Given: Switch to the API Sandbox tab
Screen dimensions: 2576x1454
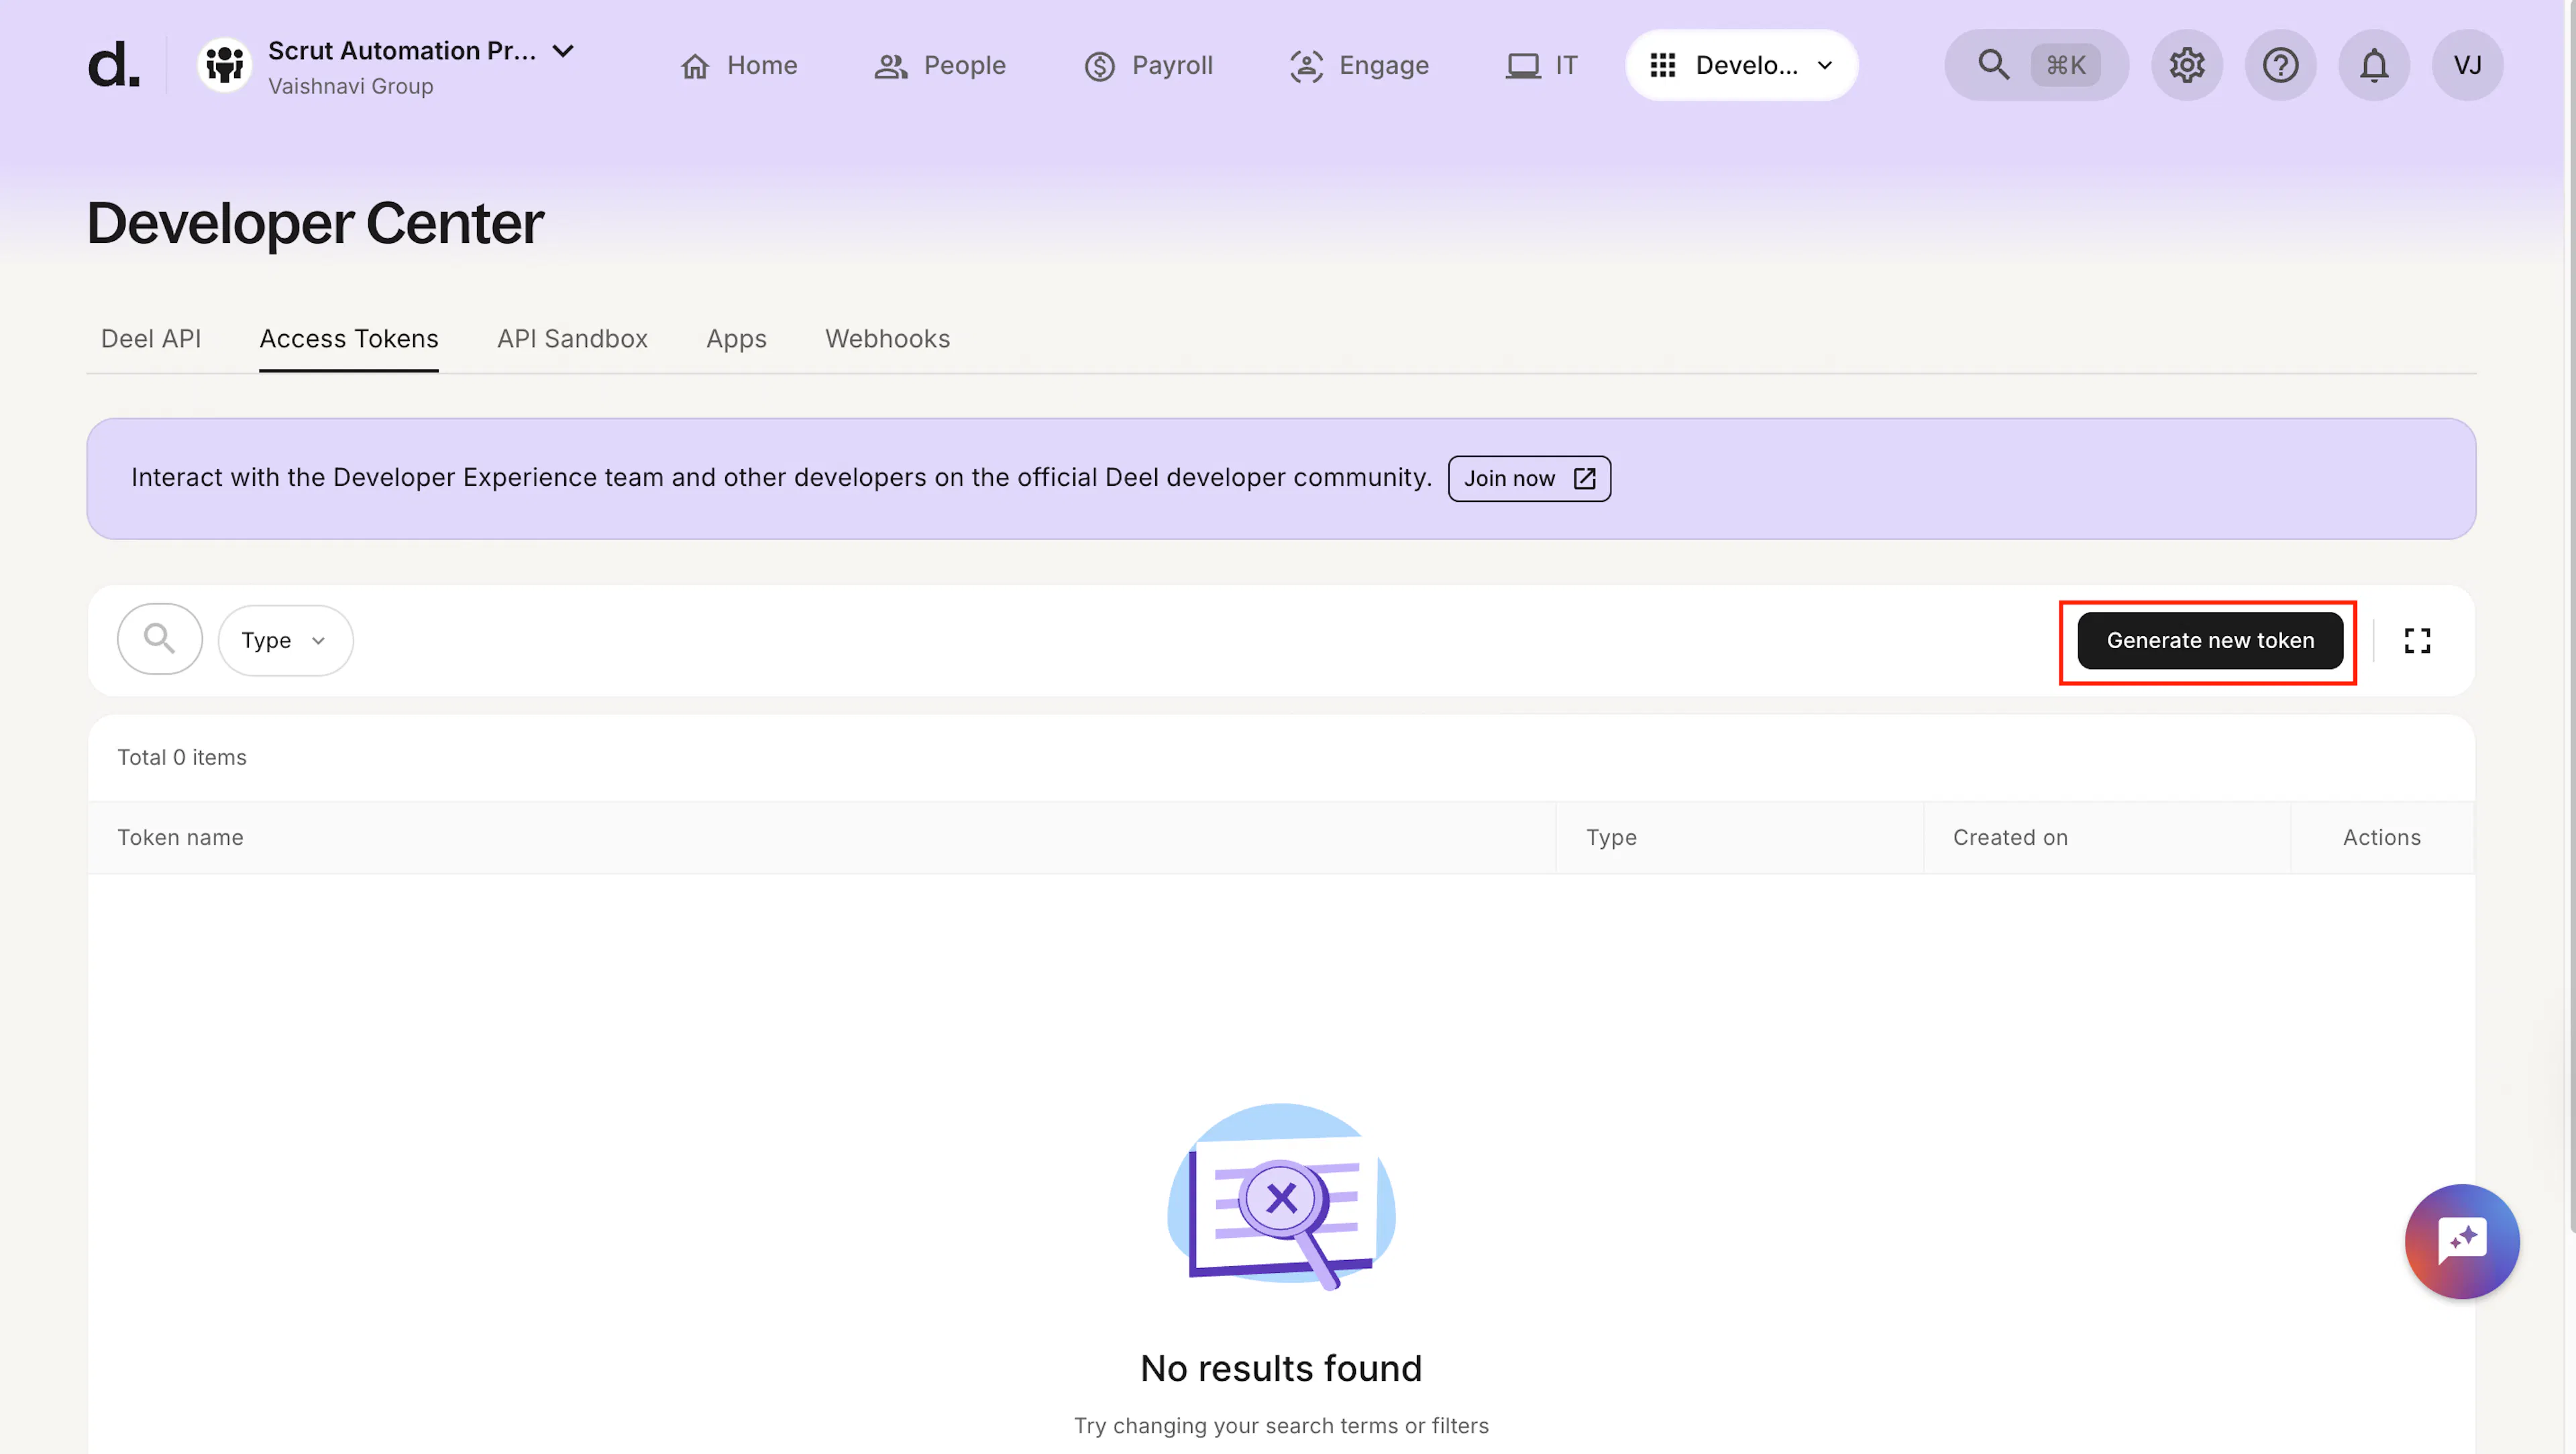Looking at the screenshot, I should tap(572, 338).
